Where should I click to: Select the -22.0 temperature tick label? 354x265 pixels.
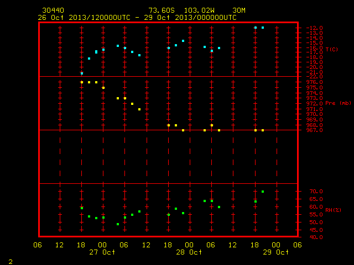314,77
